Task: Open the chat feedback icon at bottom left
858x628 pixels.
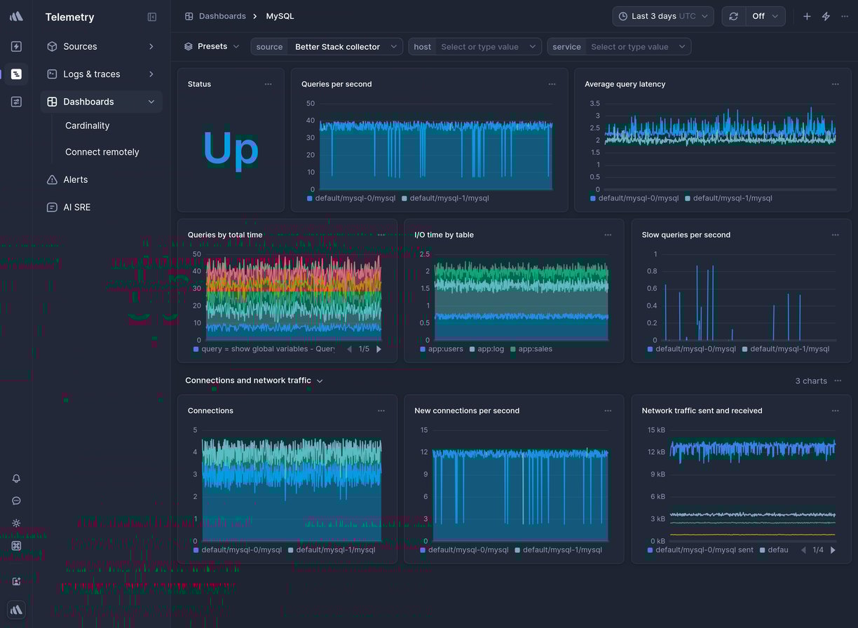Action: [15, 501]
